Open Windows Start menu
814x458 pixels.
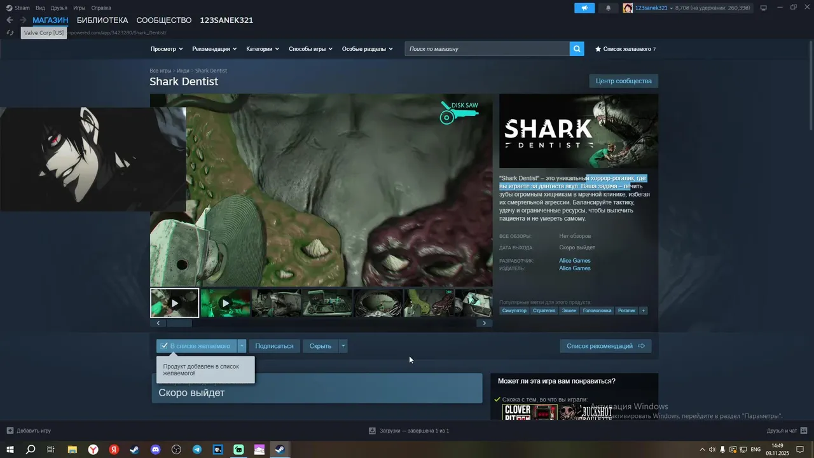click(x=10, y=450)
